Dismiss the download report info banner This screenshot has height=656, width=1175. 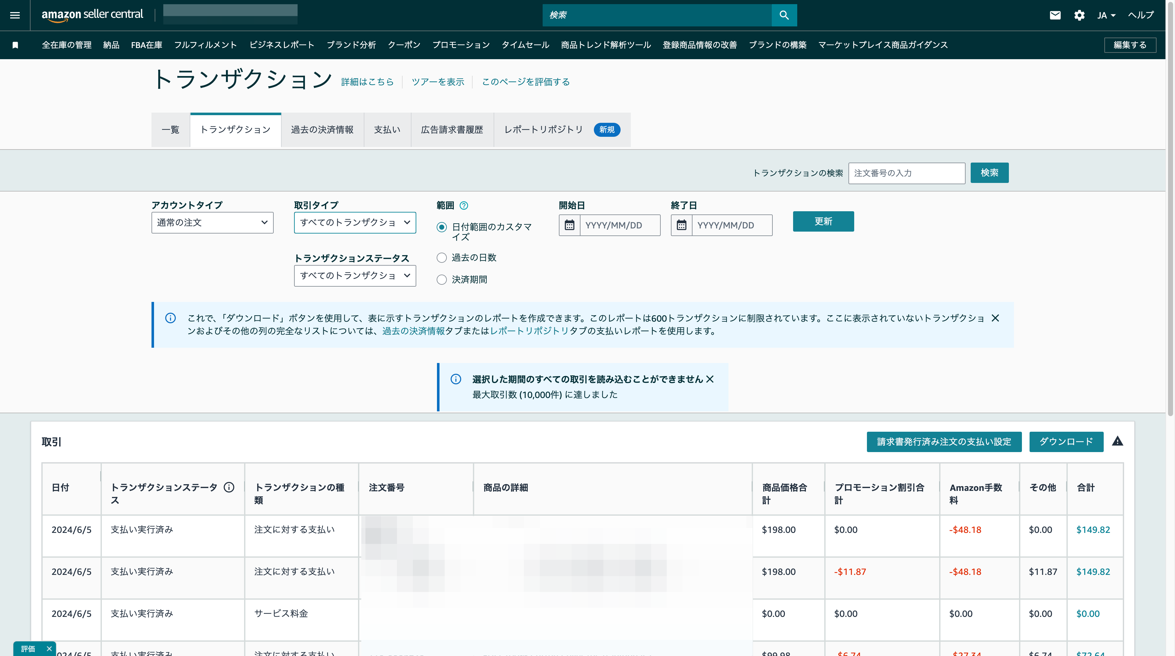(995, 318)
